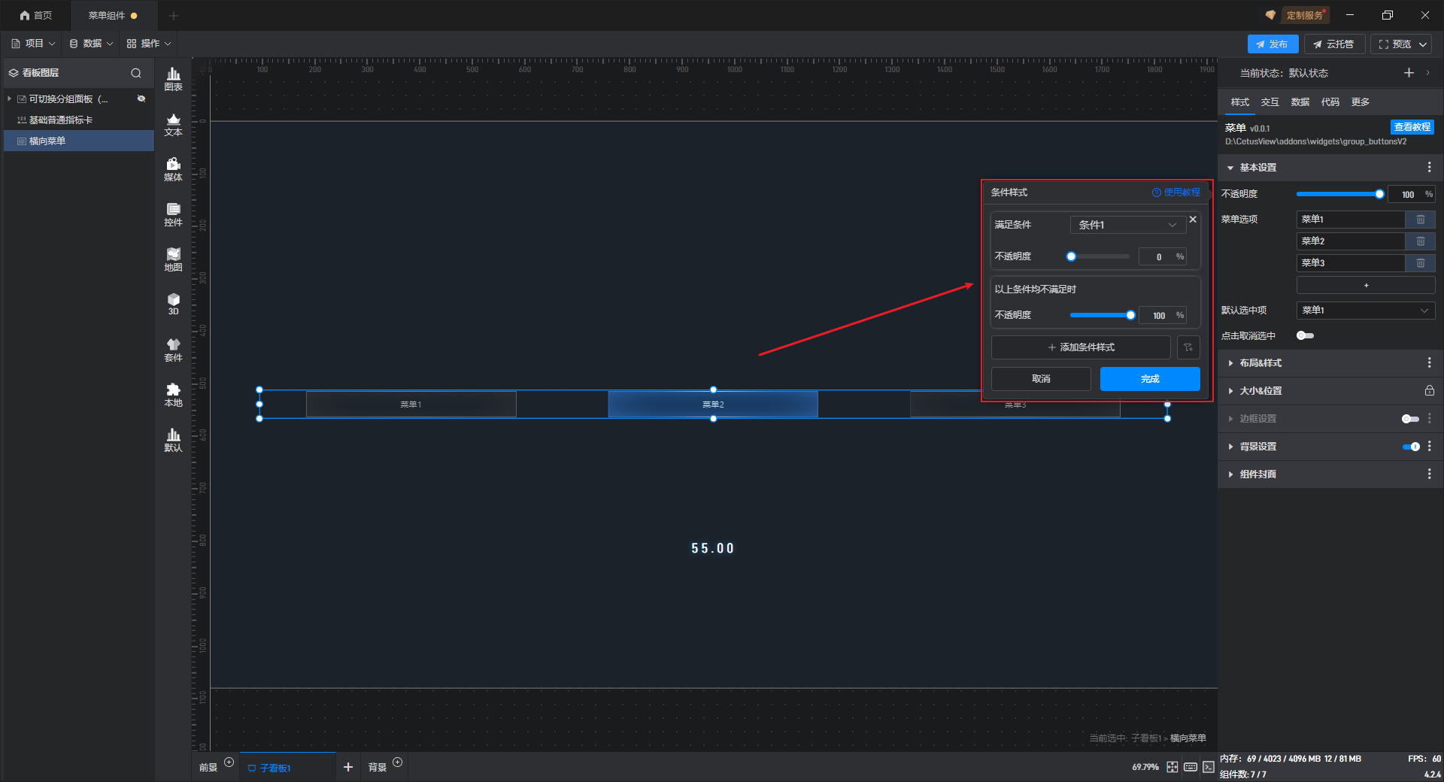Open the 默认选中项 dropdown
Viewport: 1444px width, 782px height.
point(1365,311)
